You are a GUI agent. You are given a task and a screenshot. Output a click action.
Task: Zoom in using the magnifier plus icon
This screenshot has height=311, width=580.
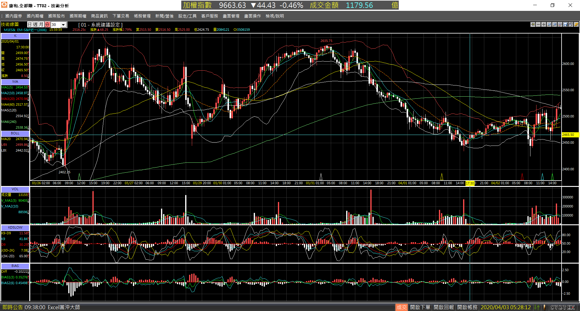tap(555, 24)
